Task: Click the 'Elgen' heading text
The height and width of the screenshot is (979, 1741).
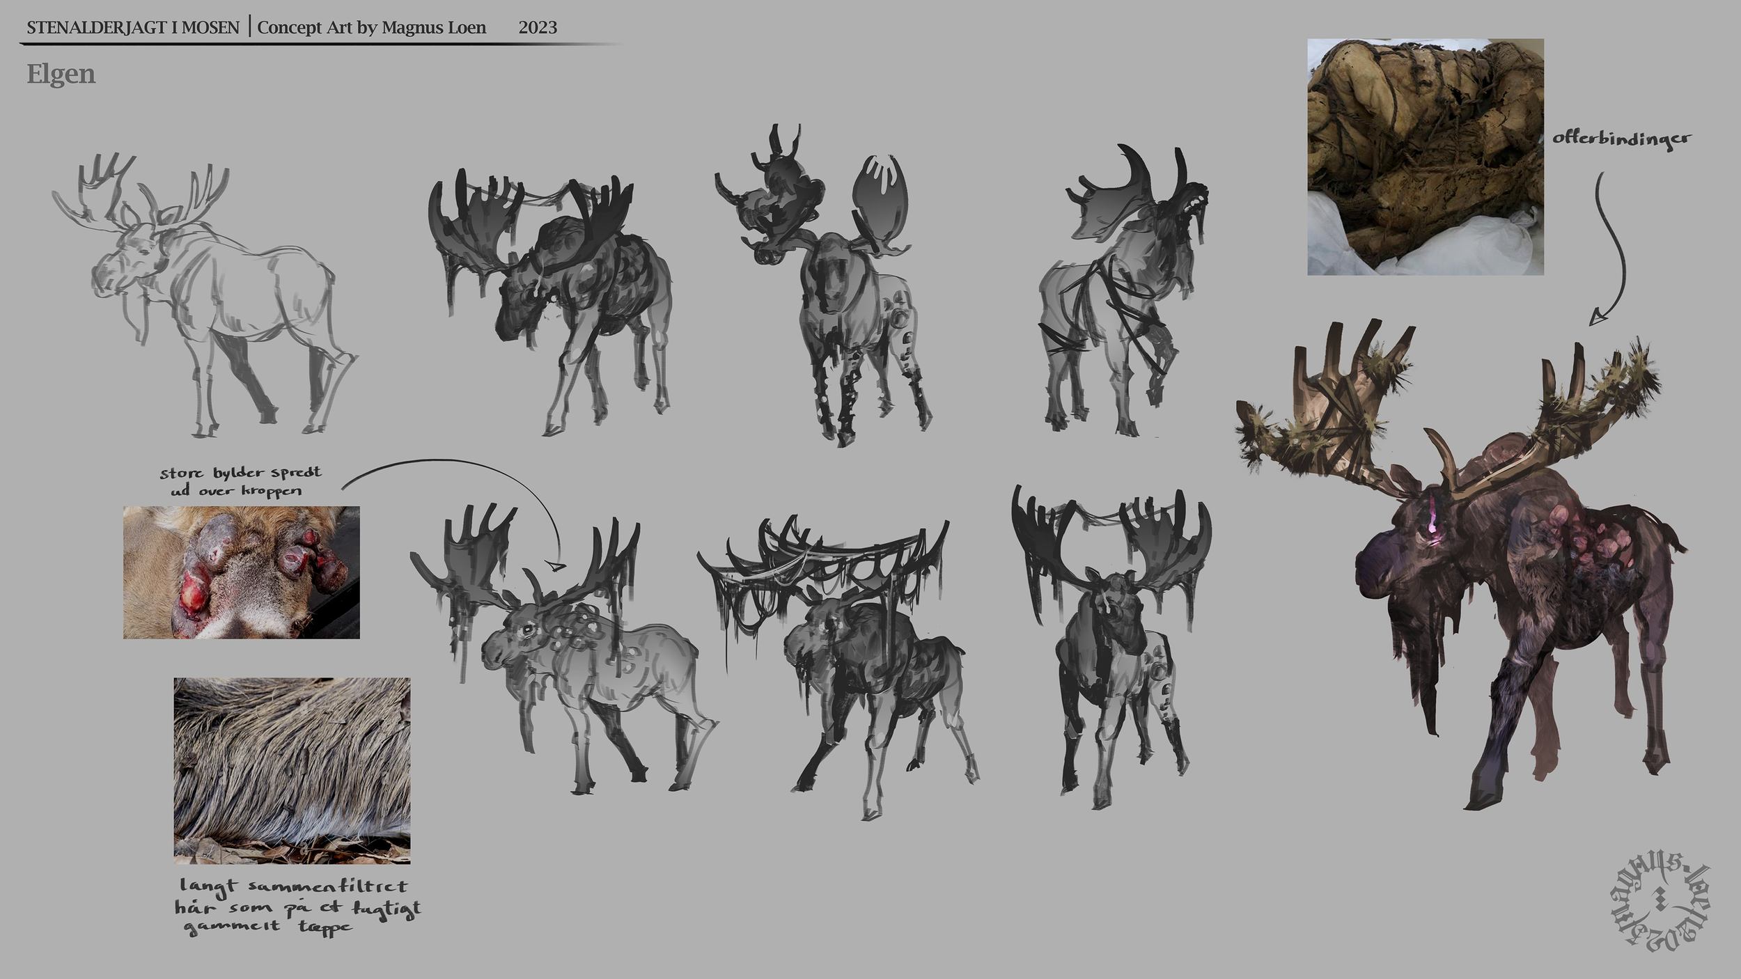Action: [x=61, y=74]
